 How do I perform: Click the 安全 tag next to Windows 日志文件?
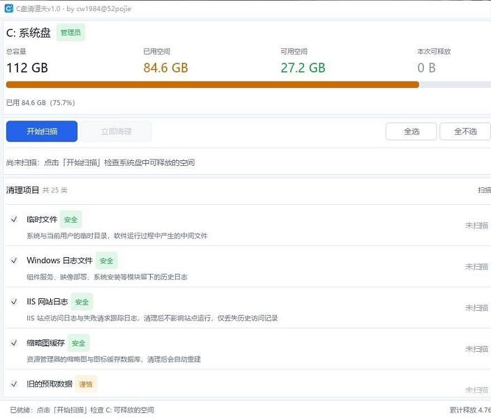107,261
